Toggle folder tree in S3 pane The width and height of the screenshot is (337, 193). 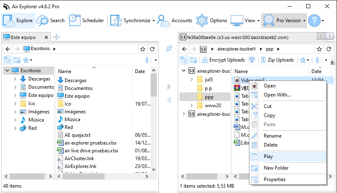coord(184,60)
